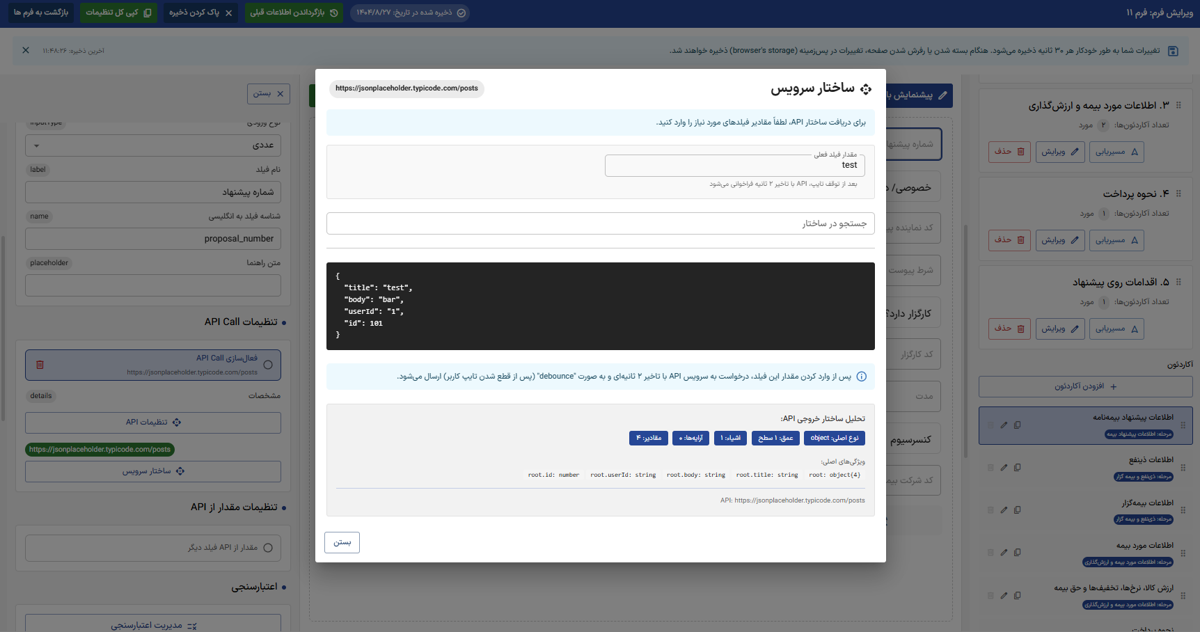Enable the فعال‌سازی API Call radio button

267,365
